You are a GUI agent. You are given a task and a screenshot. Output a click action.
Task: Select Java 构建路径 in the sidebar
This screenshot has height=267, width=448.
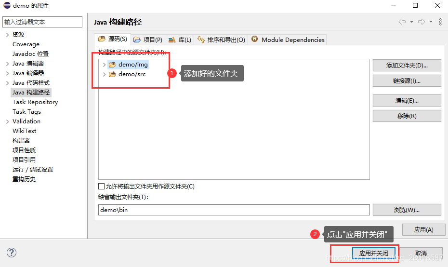(x=31, y=93)
